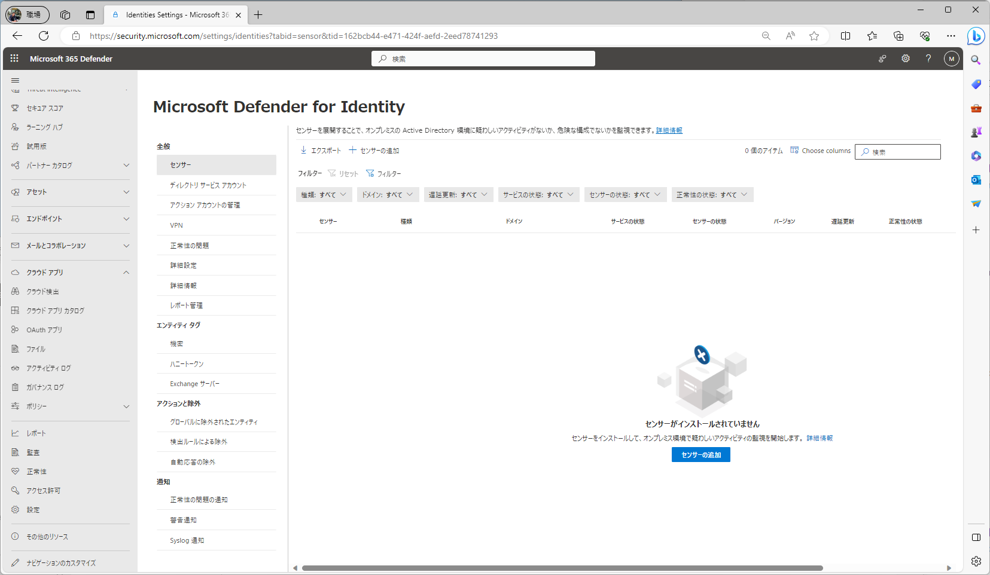Open the account avatar M

tap(952, 59)
